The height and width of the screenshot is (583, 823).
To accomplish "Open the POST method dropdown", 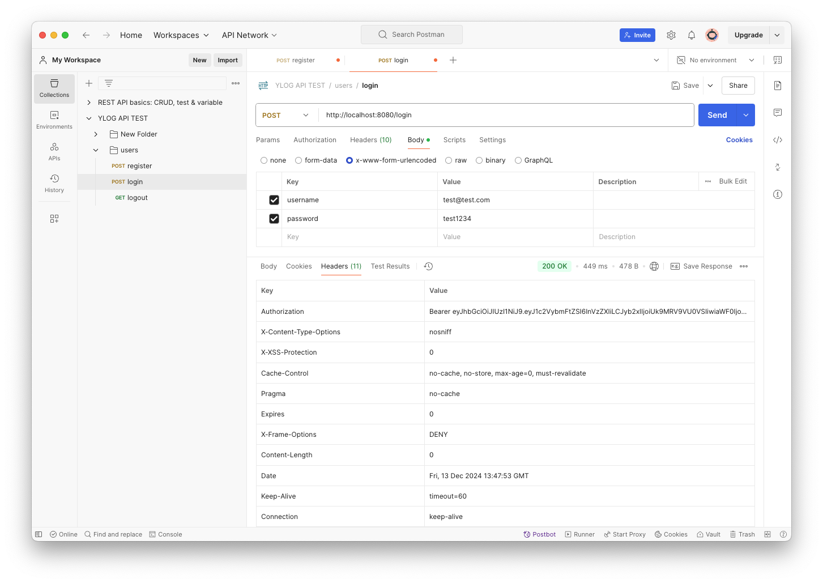I will pos(285,115).
